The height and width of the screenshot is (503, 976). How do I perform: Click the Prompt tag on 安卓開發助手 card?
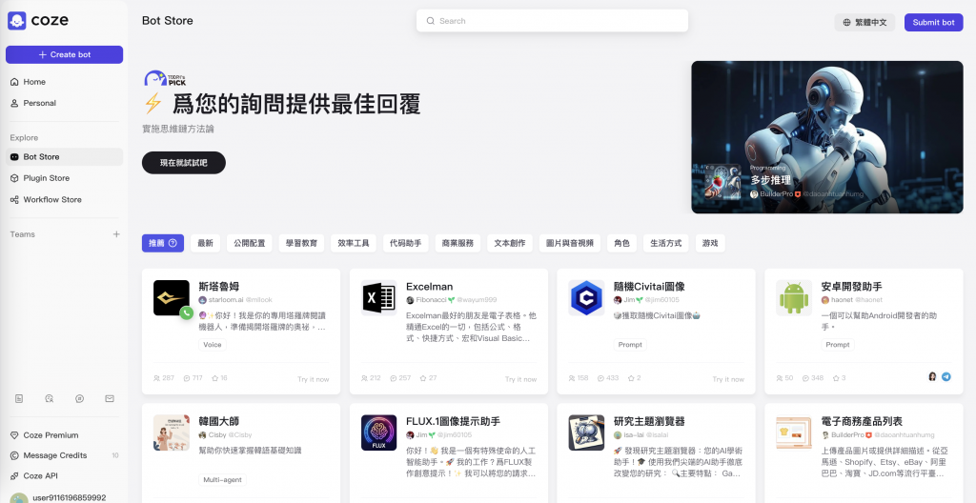click(x=837, y=345)
